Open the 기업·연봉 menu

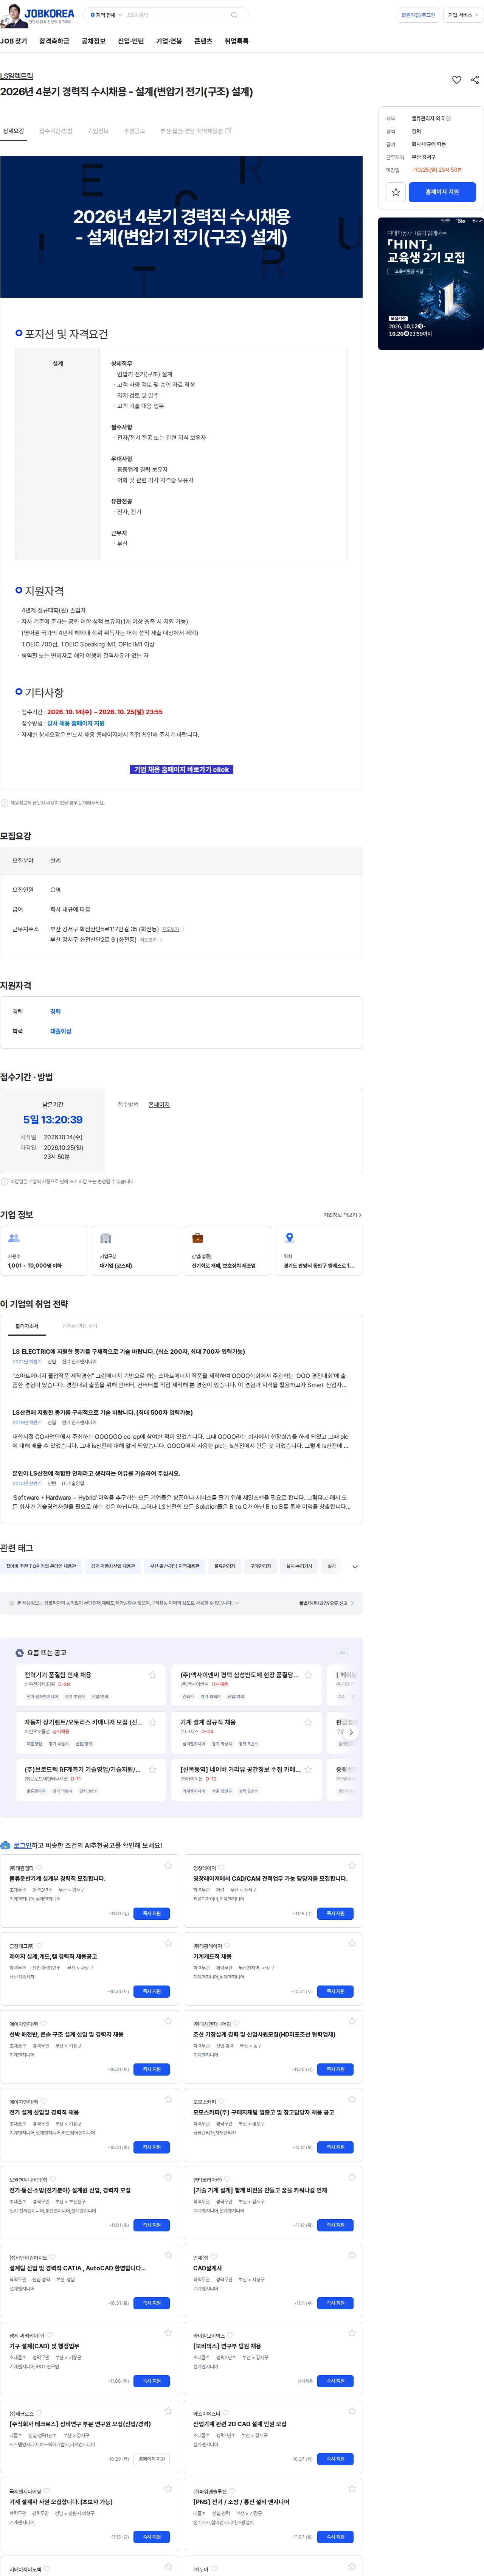169,41
